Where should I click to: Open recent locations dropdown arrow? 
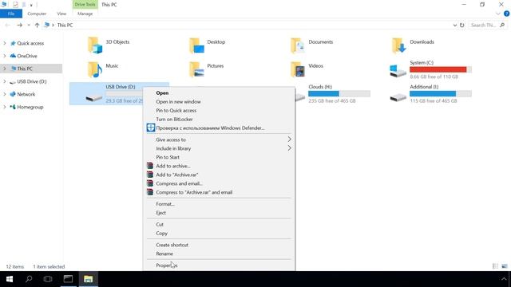click(29, 25)
